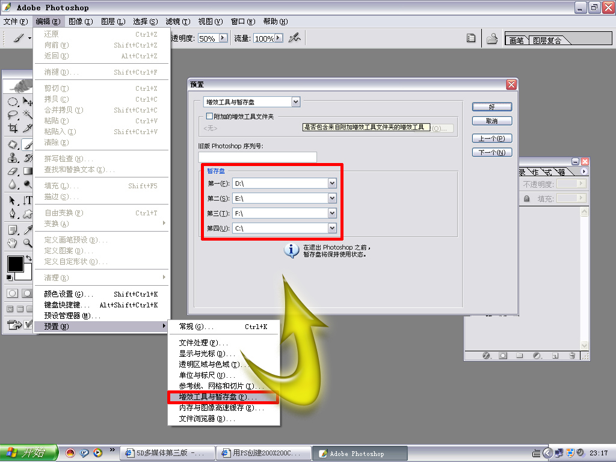The height and width of the screenshot is (462, 616).
Task: Select the Dodge tool
Action: click(28, 184)
